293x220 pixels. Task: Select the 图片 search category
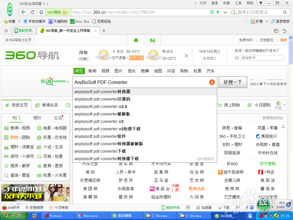tap(118, 71)
